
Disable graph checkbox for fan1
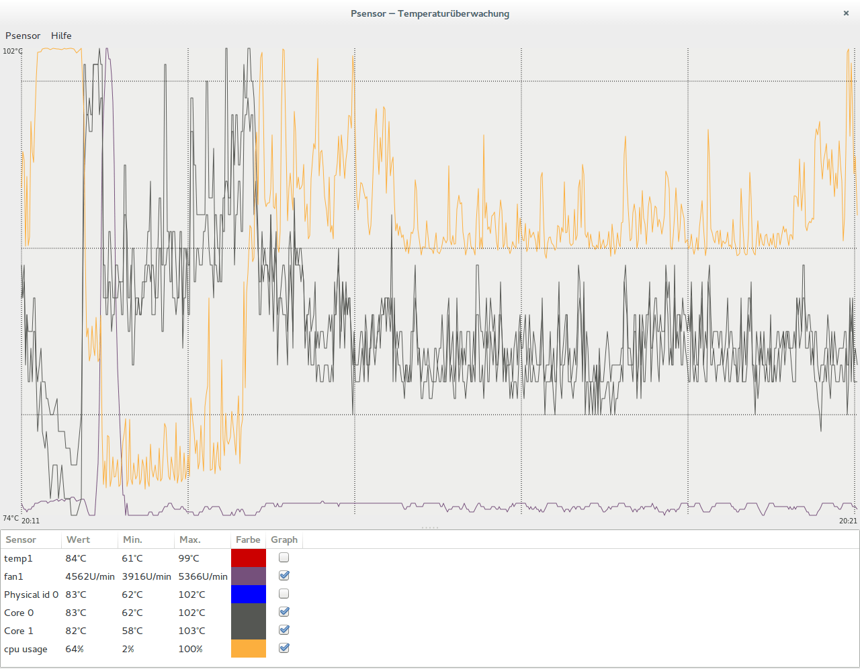(284, 576)
